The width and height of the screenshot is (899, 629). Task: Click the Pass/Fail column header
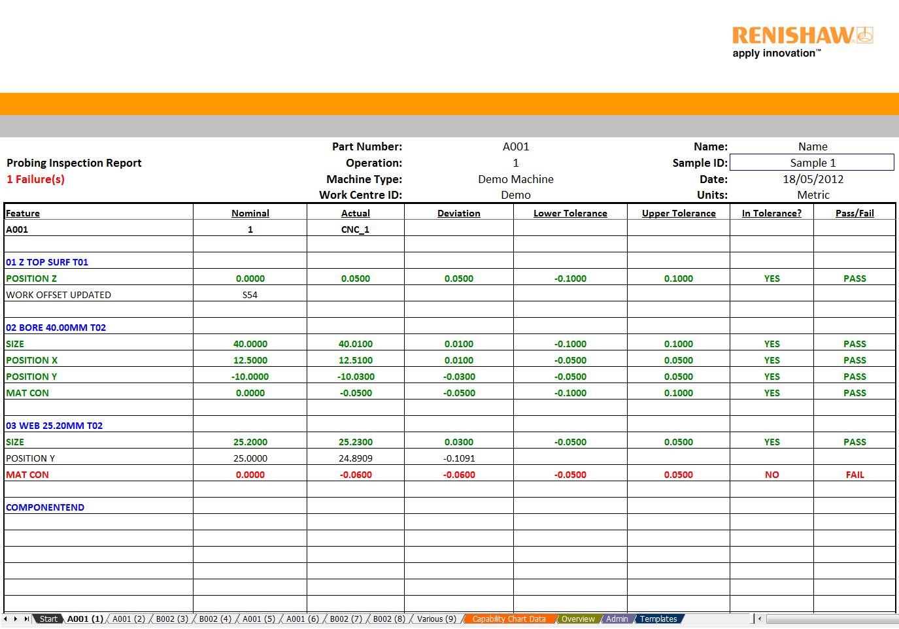pos(855,213)
